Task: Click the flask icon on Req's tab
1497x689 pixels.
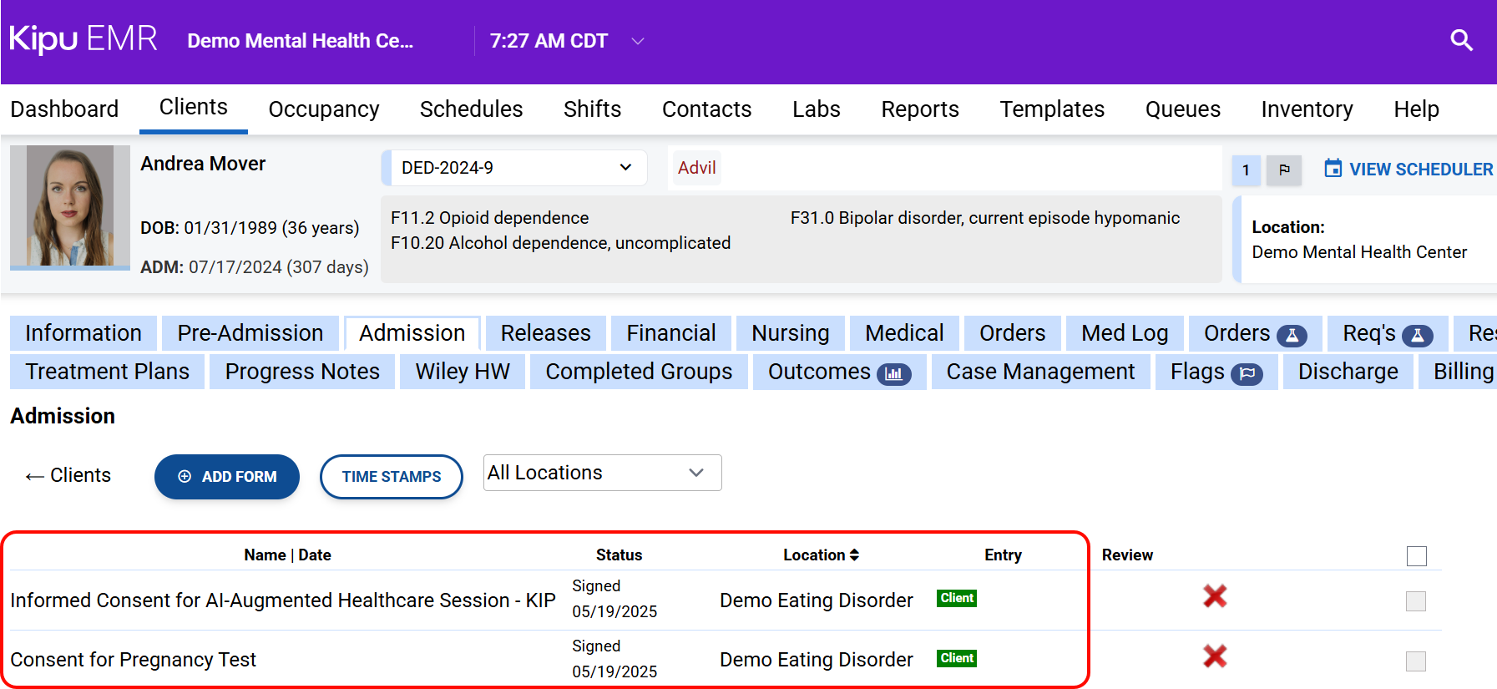Action: click(x=1417, y=336)
